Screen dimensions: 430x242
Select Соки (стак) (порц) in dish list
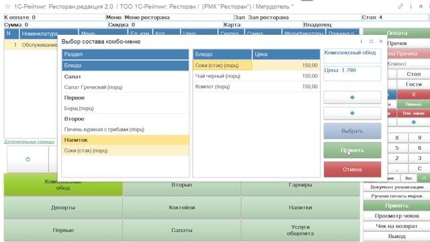point(257,65)
